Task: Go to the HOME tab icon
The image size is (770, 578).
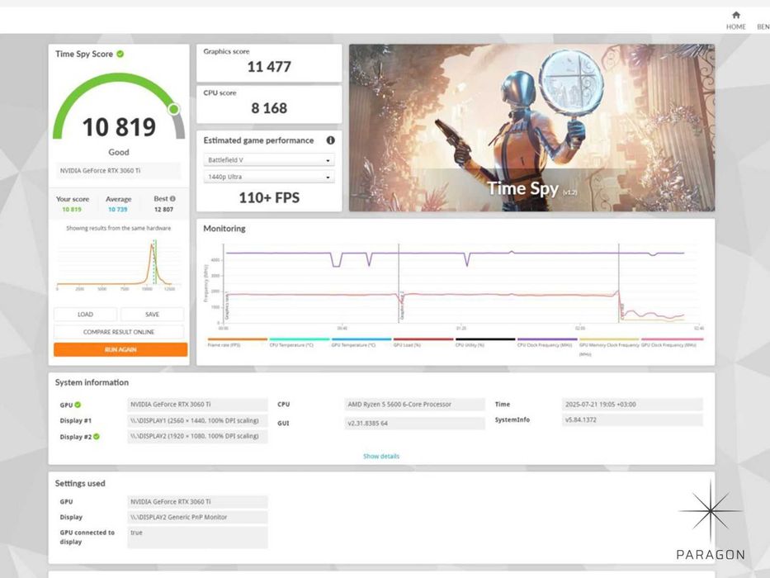Action: (735, 15)
